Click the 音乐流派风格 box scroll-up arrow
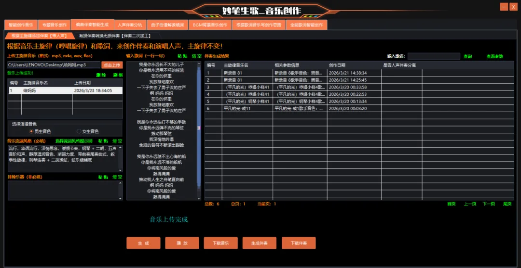 point(121,147)
